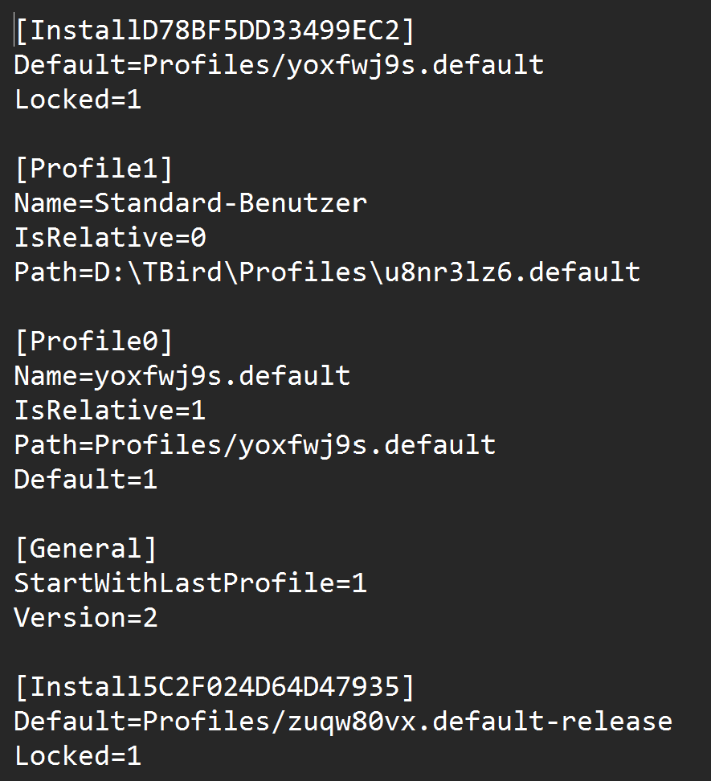Click the Default=1 line under Profile0
The height and width of the screenshot is (781, 711).
tap(86, 480)
